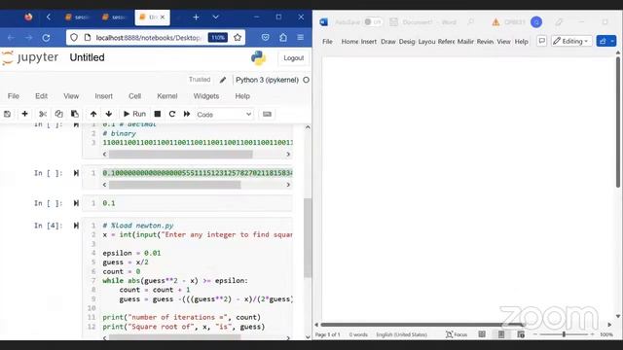Reload the Firefox page
The width and height of the screenshot is (623, 350).
coord(46,38)
